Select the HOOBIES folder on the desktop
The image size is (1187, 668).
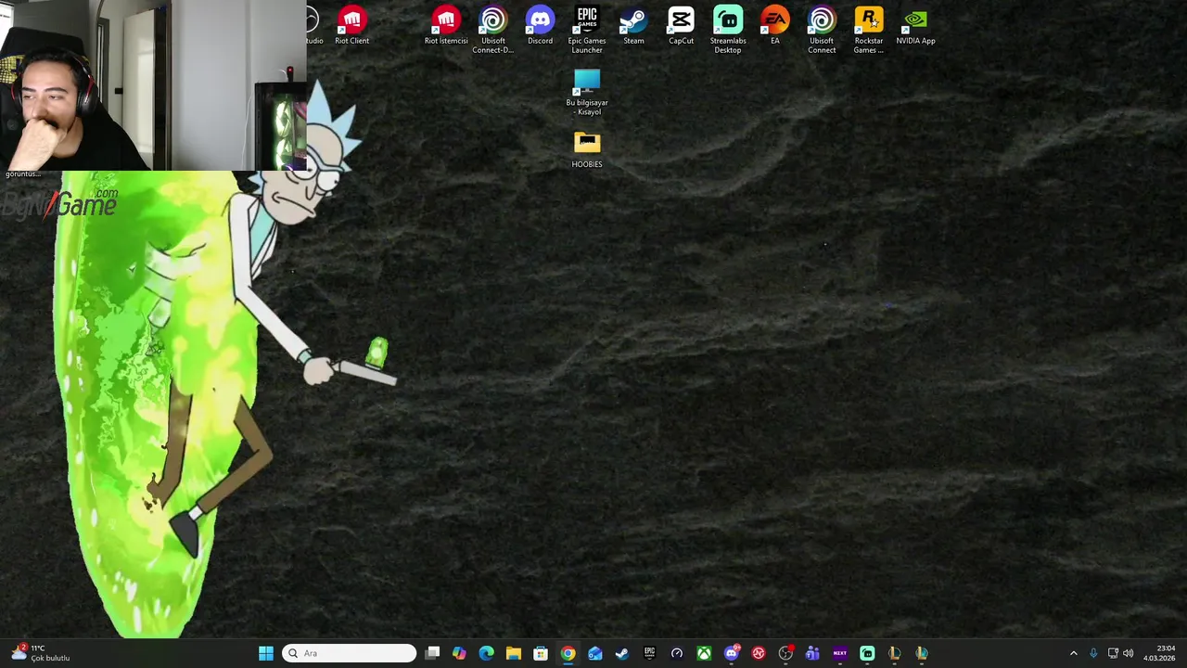point(587,150)
